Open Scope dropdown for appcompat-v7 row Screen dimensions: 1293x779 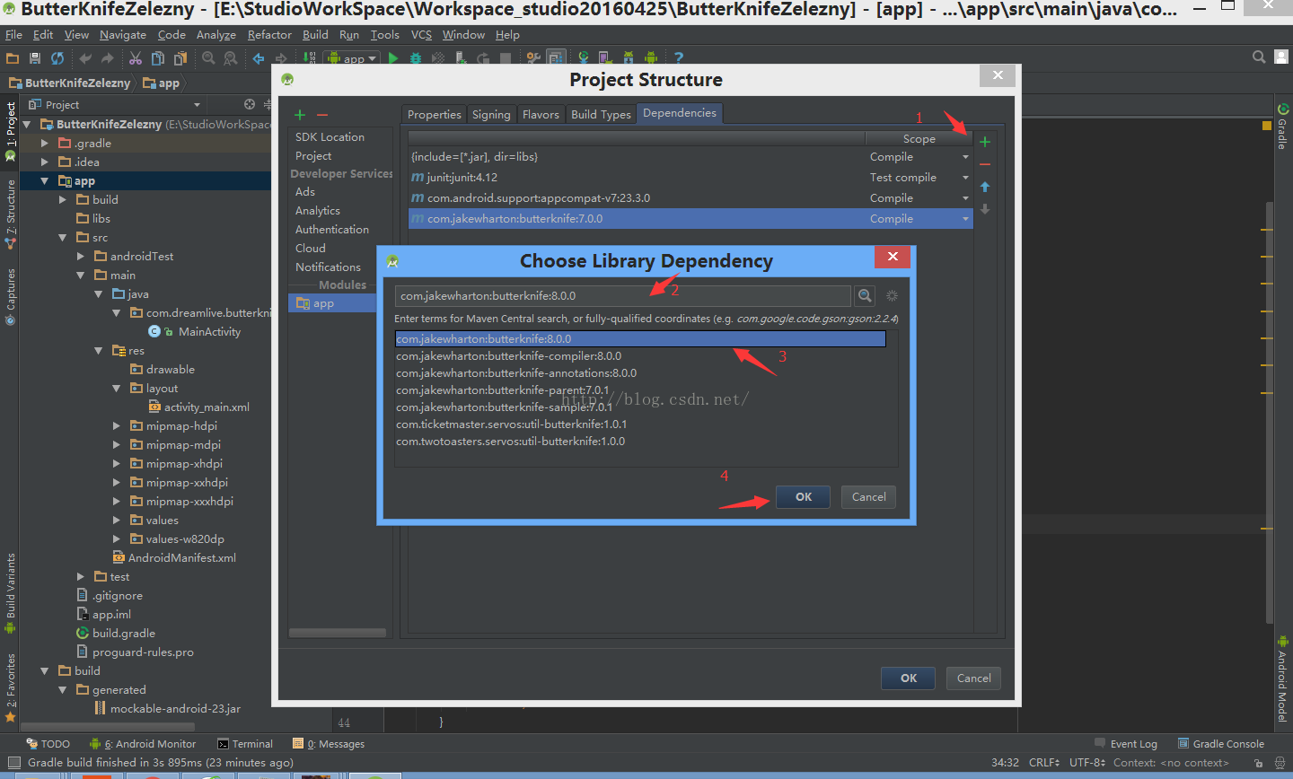tap(965, 198)
